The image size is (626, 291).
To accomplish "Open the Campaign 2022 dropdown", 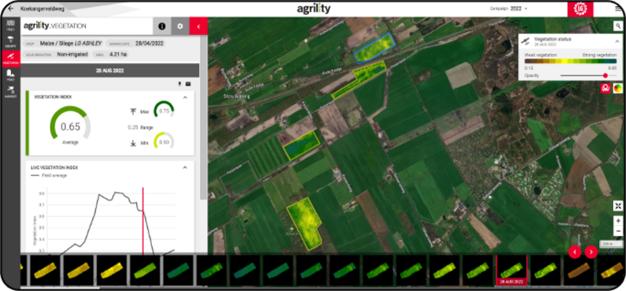I will click(509, 9).
